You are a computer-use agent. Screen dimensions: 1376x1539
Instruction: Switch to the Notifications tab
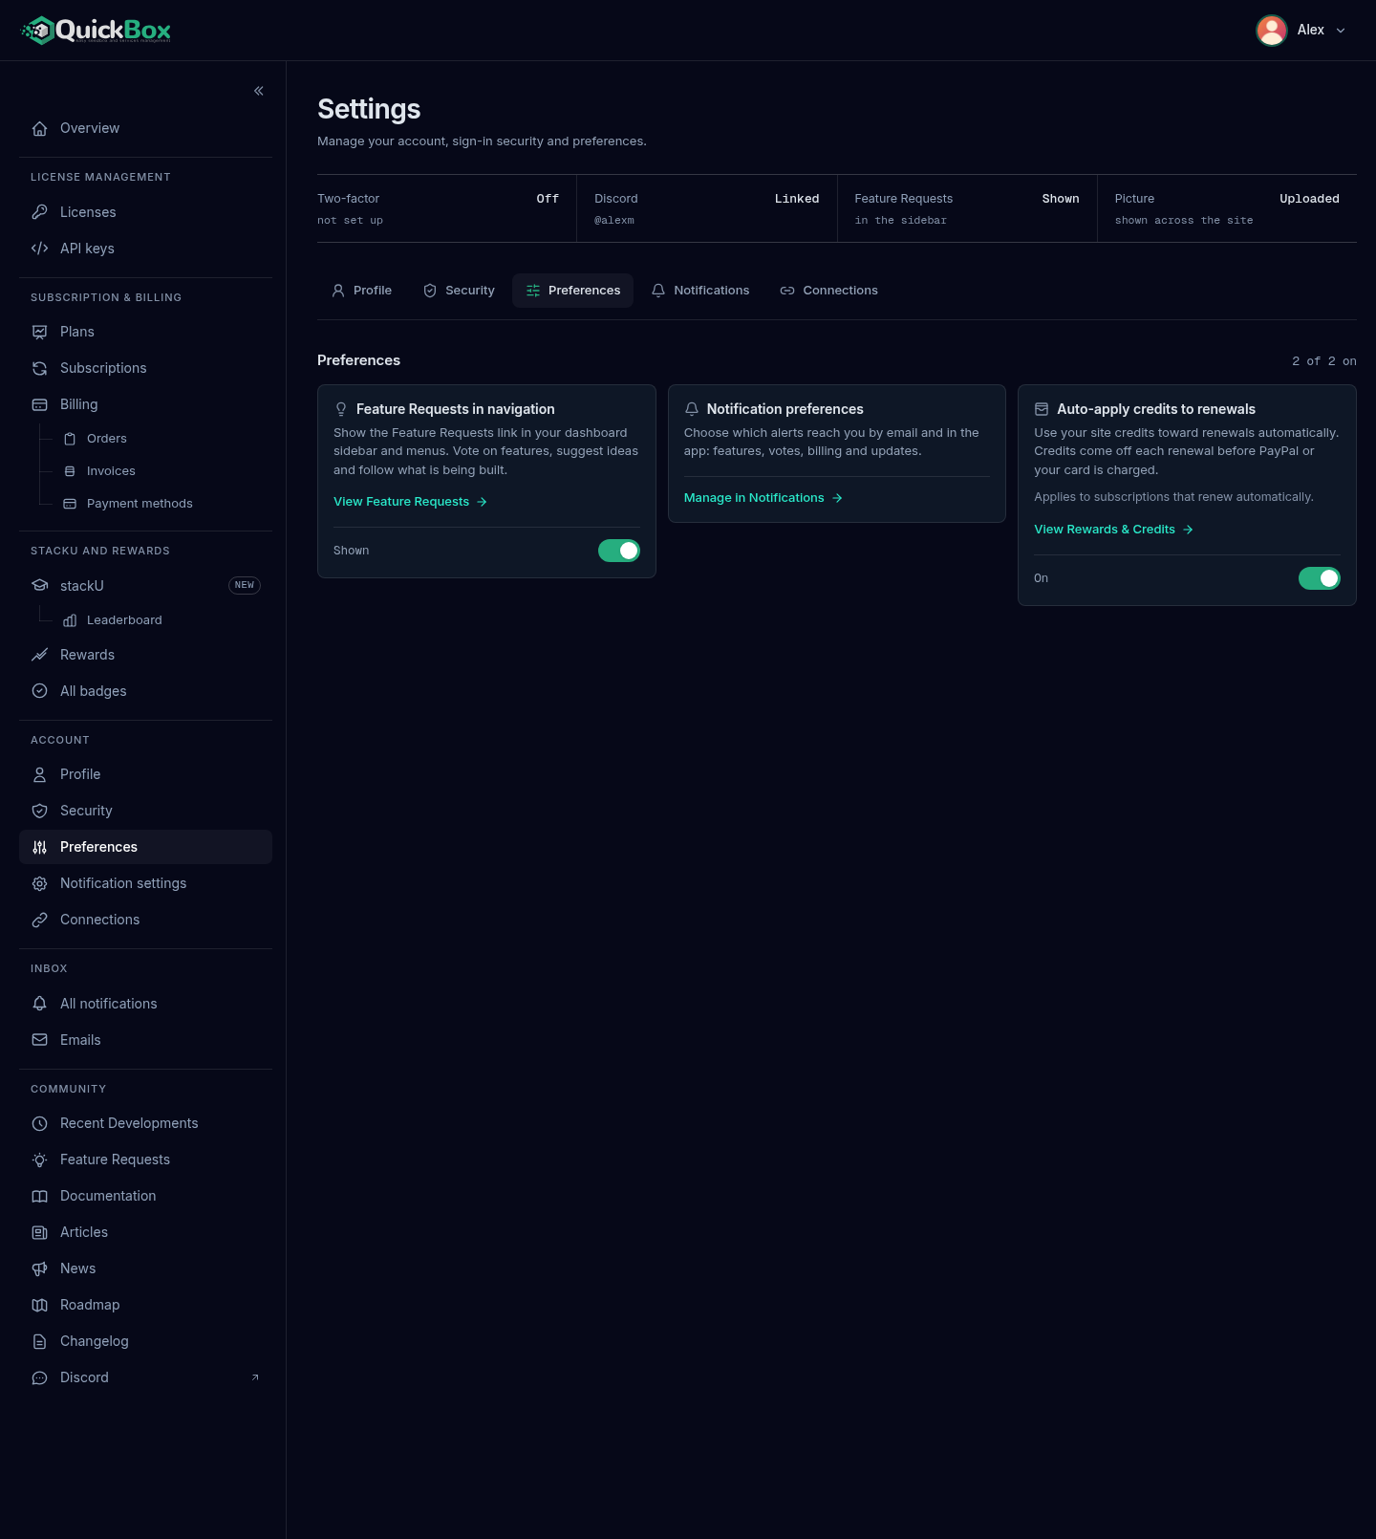700,291
